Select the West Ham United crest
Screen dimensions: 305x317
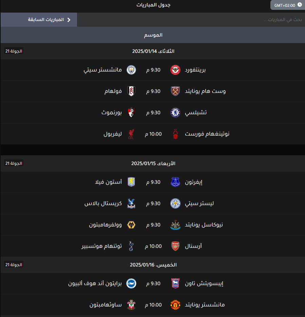tap(175, 91)
